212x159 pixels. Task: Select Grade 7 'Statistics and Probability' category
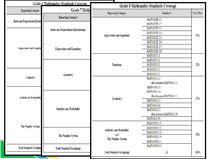[68, 109]
